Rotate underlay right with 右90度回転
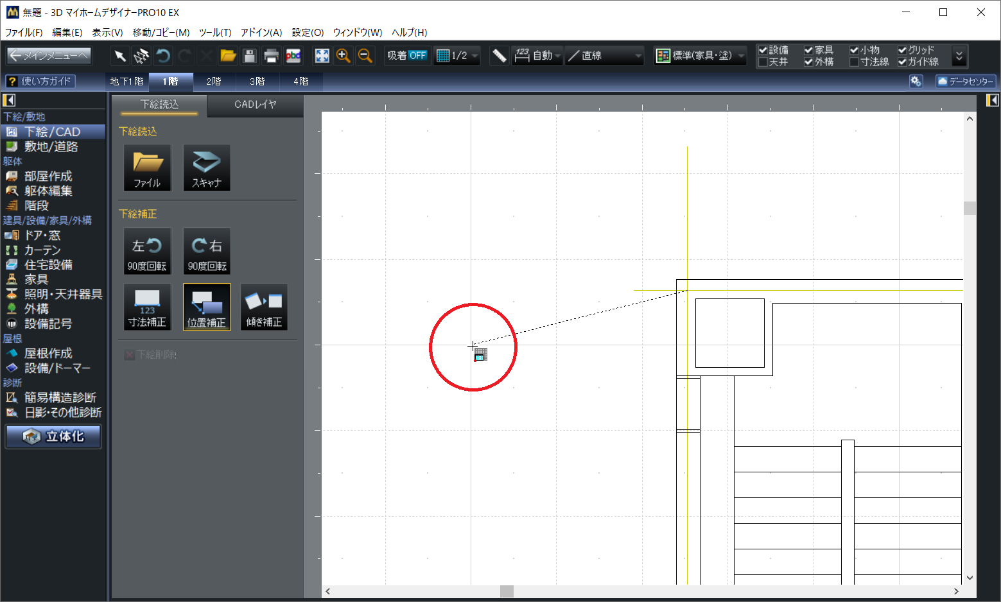1001x602 pixels. (x=206, y=252)
